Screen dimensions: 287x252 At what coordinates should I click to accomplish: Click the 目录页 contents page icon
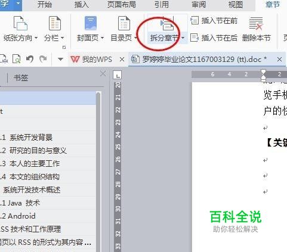(x=124, y=23)
